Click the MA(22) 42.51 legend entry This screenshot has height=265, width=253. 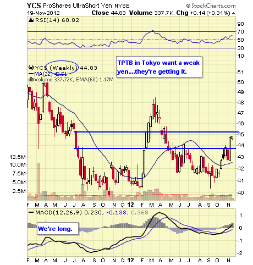coord(51,74)
